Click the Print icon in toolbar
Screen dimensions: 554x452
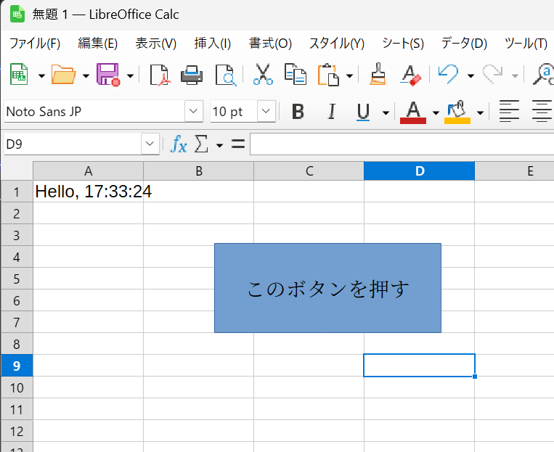pos(191,75)
